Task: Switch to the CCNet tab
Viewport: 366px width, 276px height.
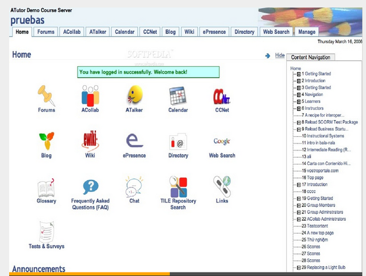Action: point(150,32)
